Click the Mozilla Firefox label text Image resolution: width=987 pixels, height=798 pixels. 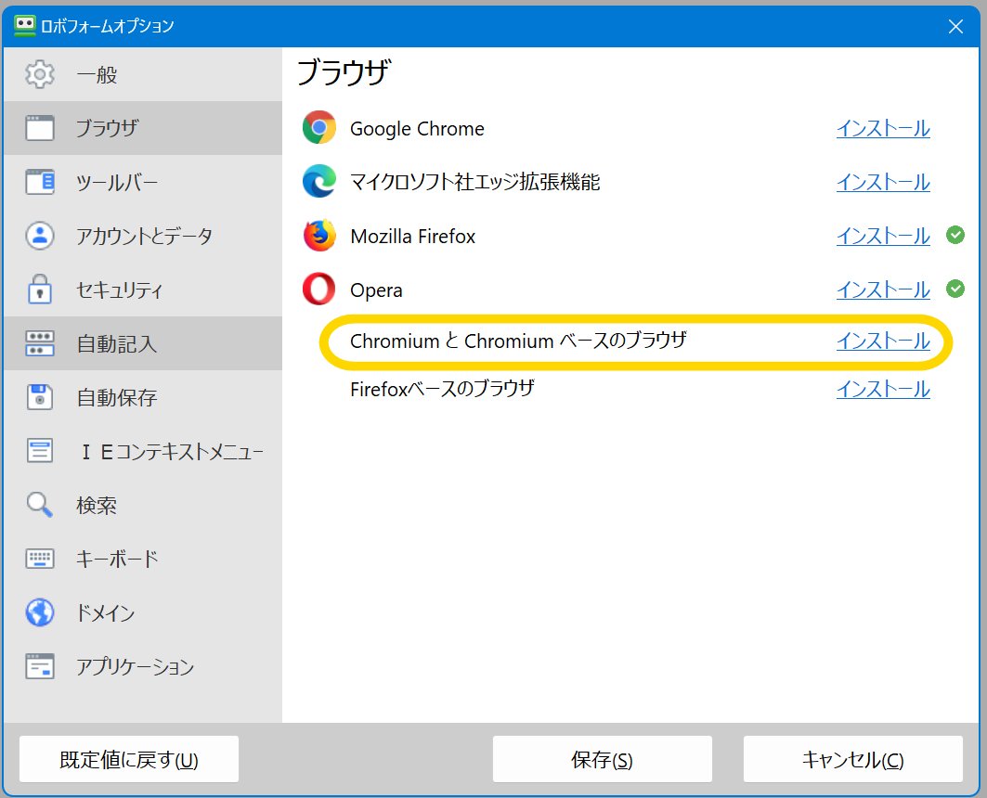(x=413, y=236)
